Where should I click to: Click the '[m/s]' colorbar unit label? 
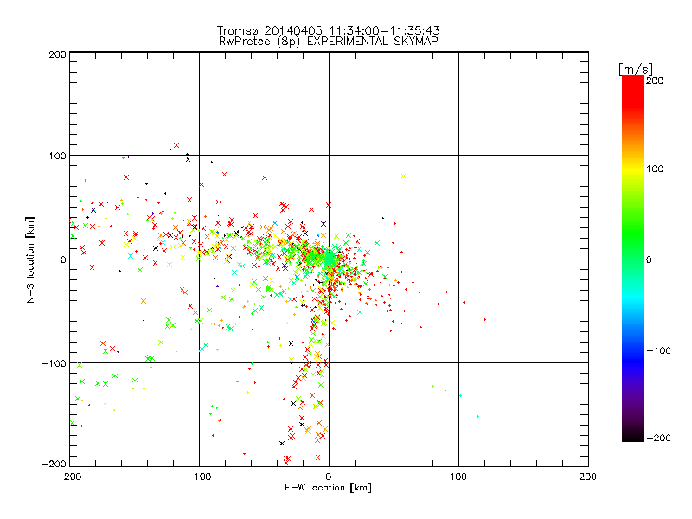pos(636,69)
